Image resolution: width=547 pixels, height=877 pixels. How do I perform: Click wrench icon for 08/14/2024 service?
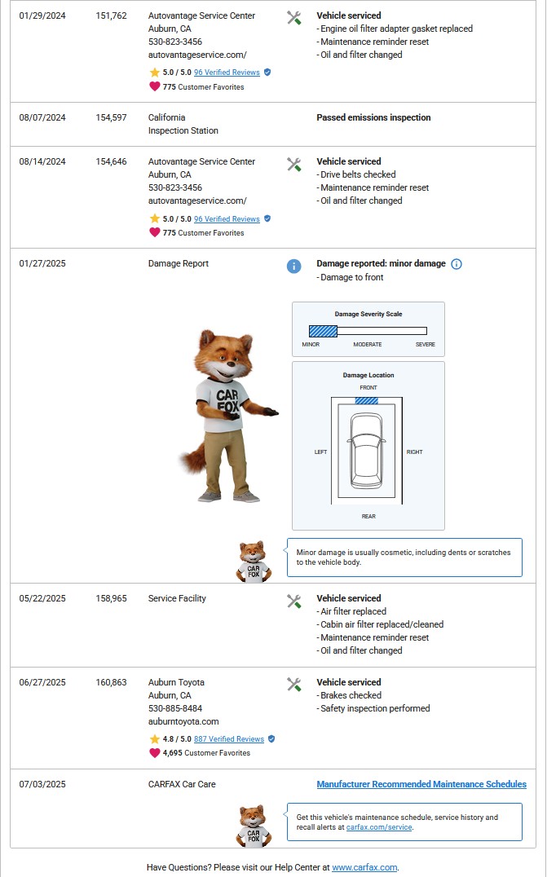pos(294,165)
